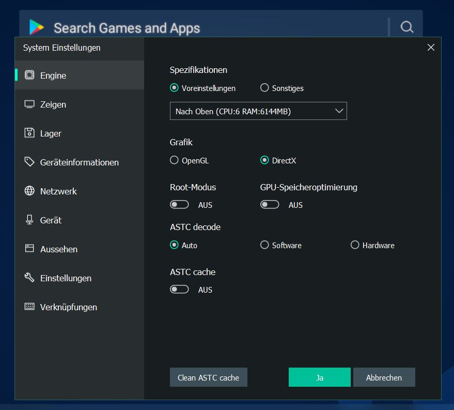
Task: Click the magnifier search icon
Action: [x=407, y=27]
